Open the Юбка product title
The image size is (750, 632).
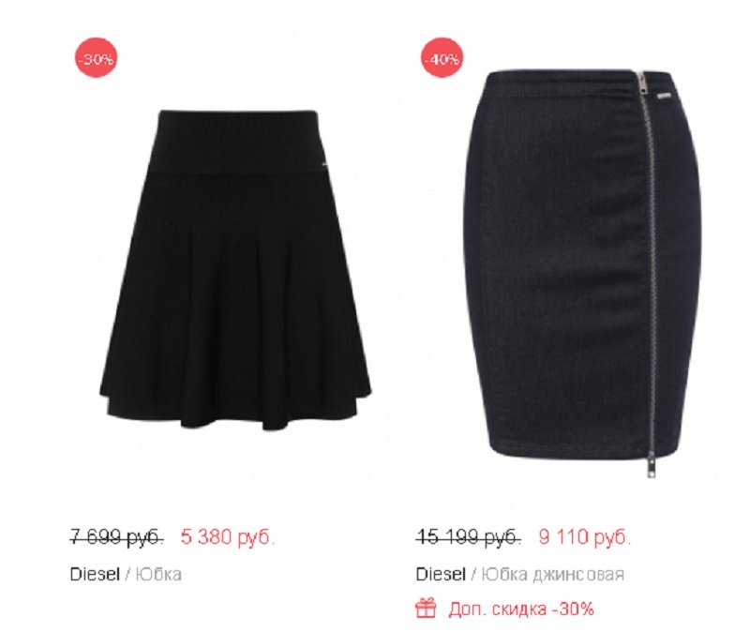point(158,574)
